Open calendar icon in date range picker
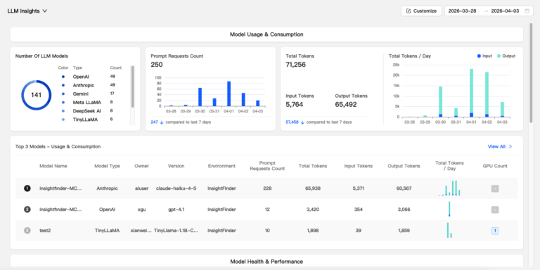Image resolution: width=540 pixels, height=270 pixels. coord(527,11)
